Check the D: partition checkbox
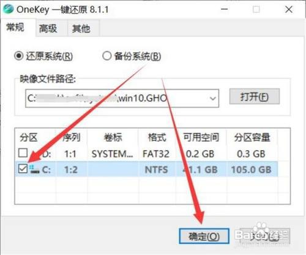 [23, 153]
